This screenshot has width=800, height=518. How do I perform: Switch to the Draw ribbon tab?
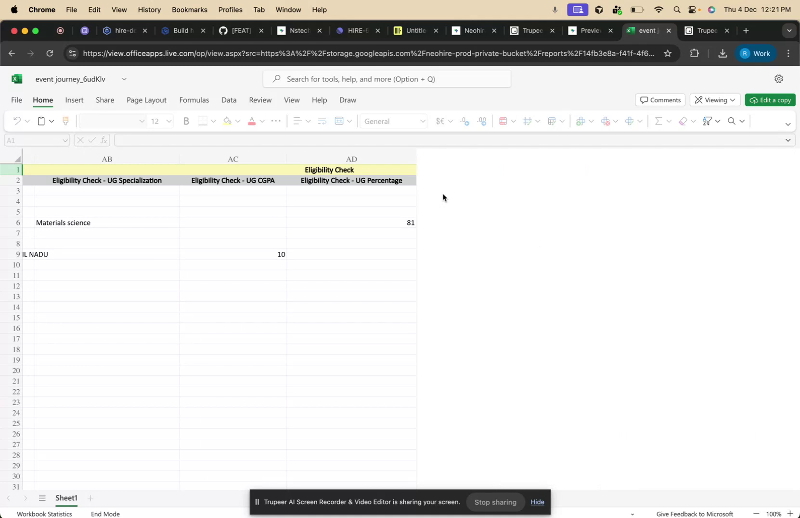pyautogui.click(x=347, y=100)
